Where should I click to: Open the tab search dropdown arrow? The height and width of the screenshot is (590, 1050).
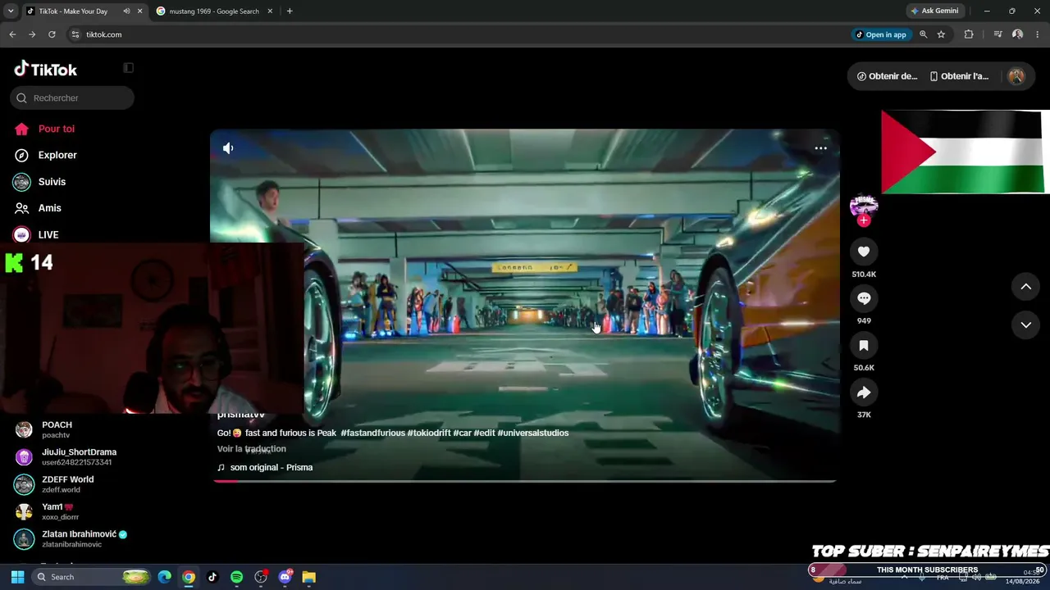pyautogui.click(x=11, y=11)
